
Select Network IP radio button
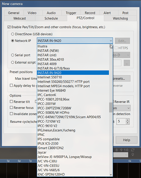pos(12,41)
